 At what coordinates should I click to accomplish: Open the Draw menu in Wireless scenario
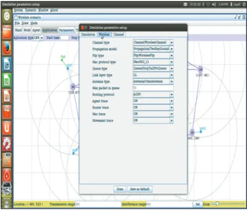pos(25,23)
